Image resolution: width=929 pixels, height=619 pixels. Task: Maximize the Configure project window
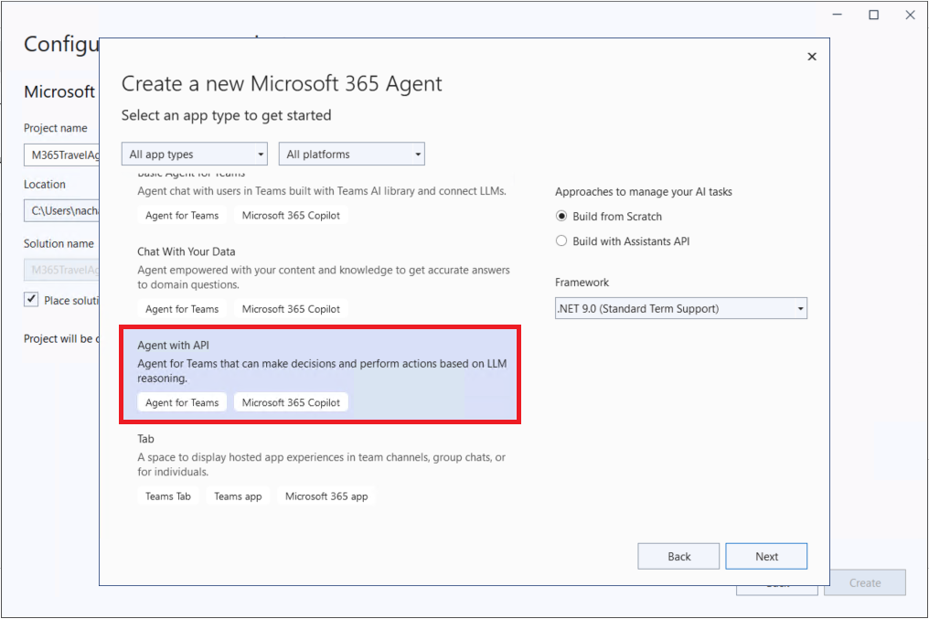tap(873, 15)
